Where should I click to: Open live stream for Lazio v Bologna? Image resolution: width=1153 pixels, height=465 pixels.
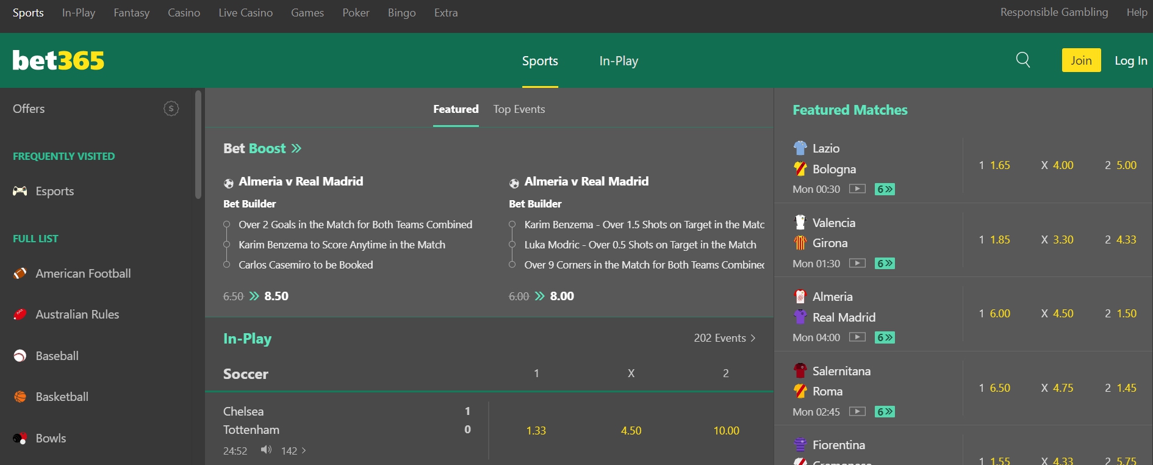857,189
